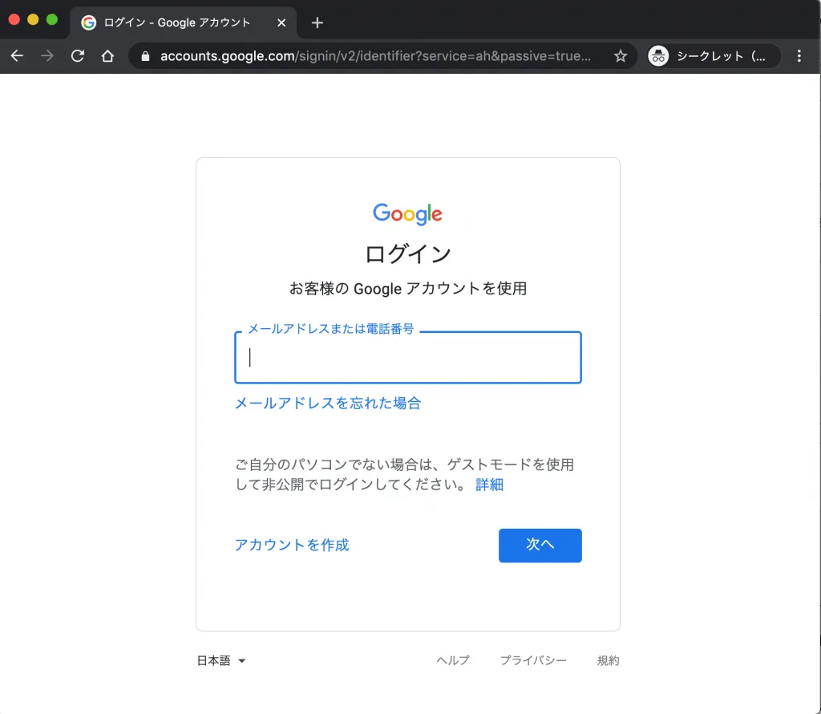Open the プライバシー footer link
The height and width of the screenshot is (714, 821).
[533, 660]
